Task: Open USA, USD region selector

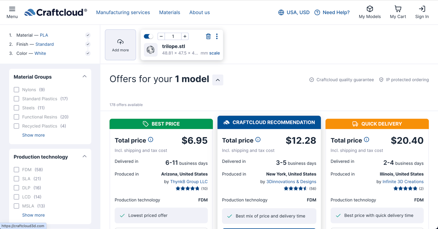Action: (294, 12)
